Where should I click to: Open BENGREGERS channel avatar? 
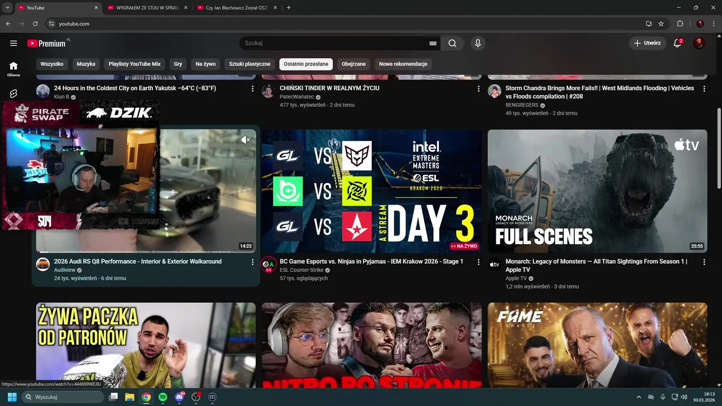tap(495, 91)
